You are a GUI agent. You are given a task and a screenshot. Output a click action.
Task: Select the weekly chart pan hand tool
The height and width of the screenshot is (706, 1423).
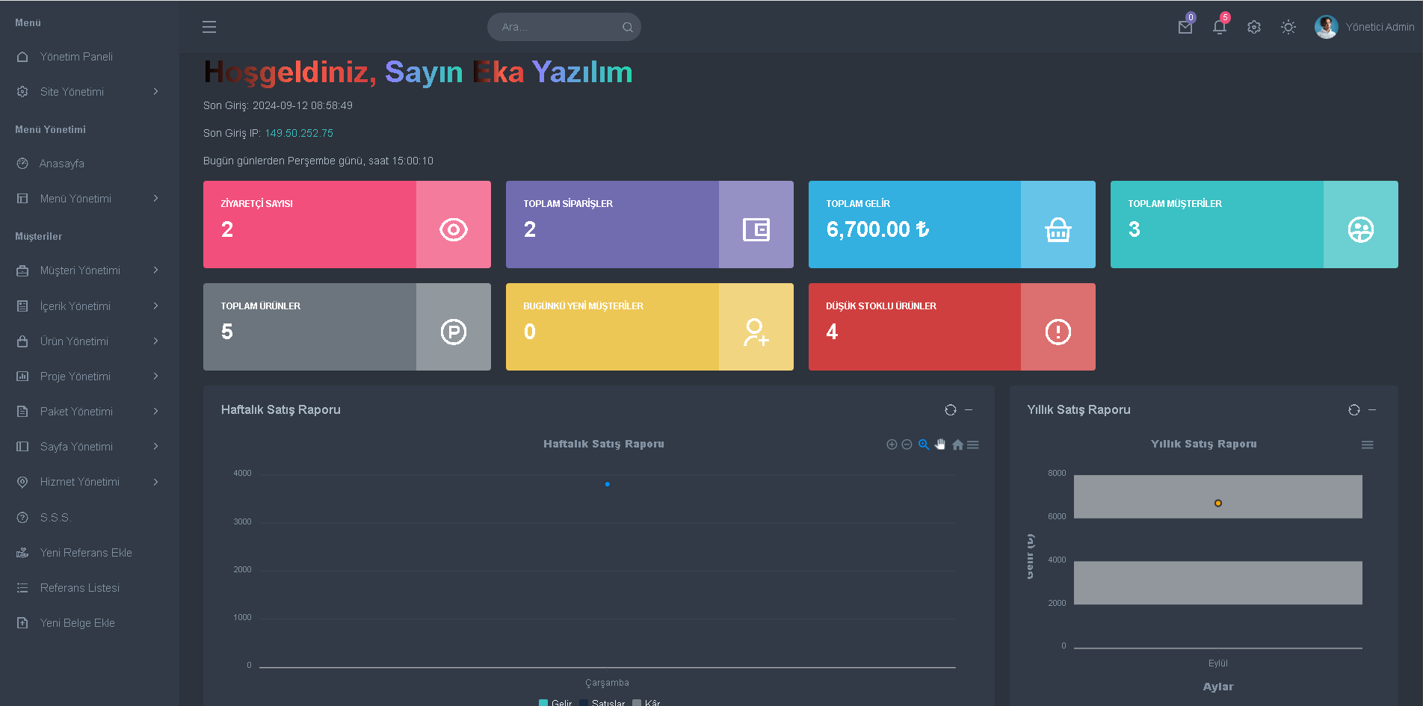click(940, 445)
